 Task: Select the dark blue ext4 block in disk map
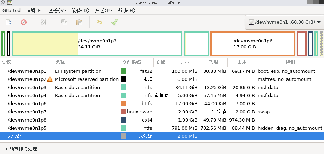310,44
